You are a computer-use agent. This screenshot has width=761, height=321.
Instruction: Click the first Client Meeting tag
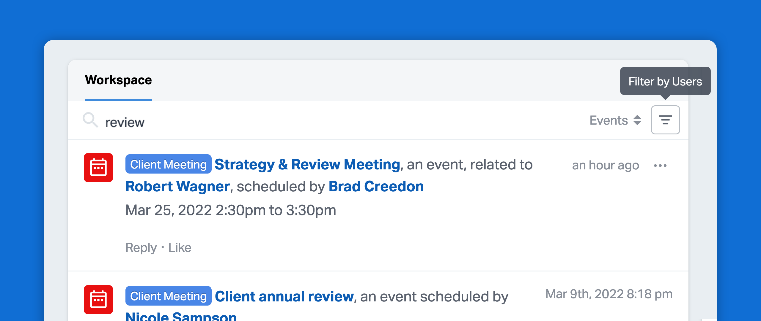[168, 164]
